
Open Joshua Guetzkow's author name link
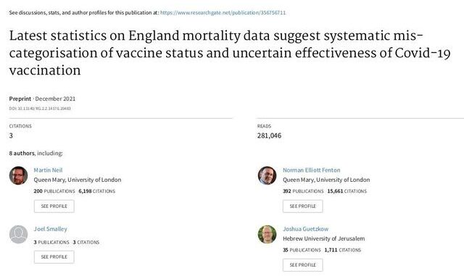click(305, 229)
